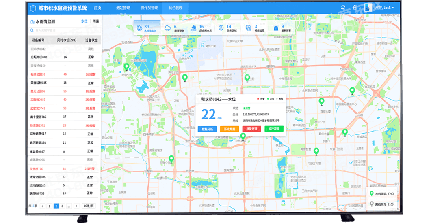This screenshot has height=223, width=429.
Task: Click the refresh icon in header
Action: (x=343, y=8)
